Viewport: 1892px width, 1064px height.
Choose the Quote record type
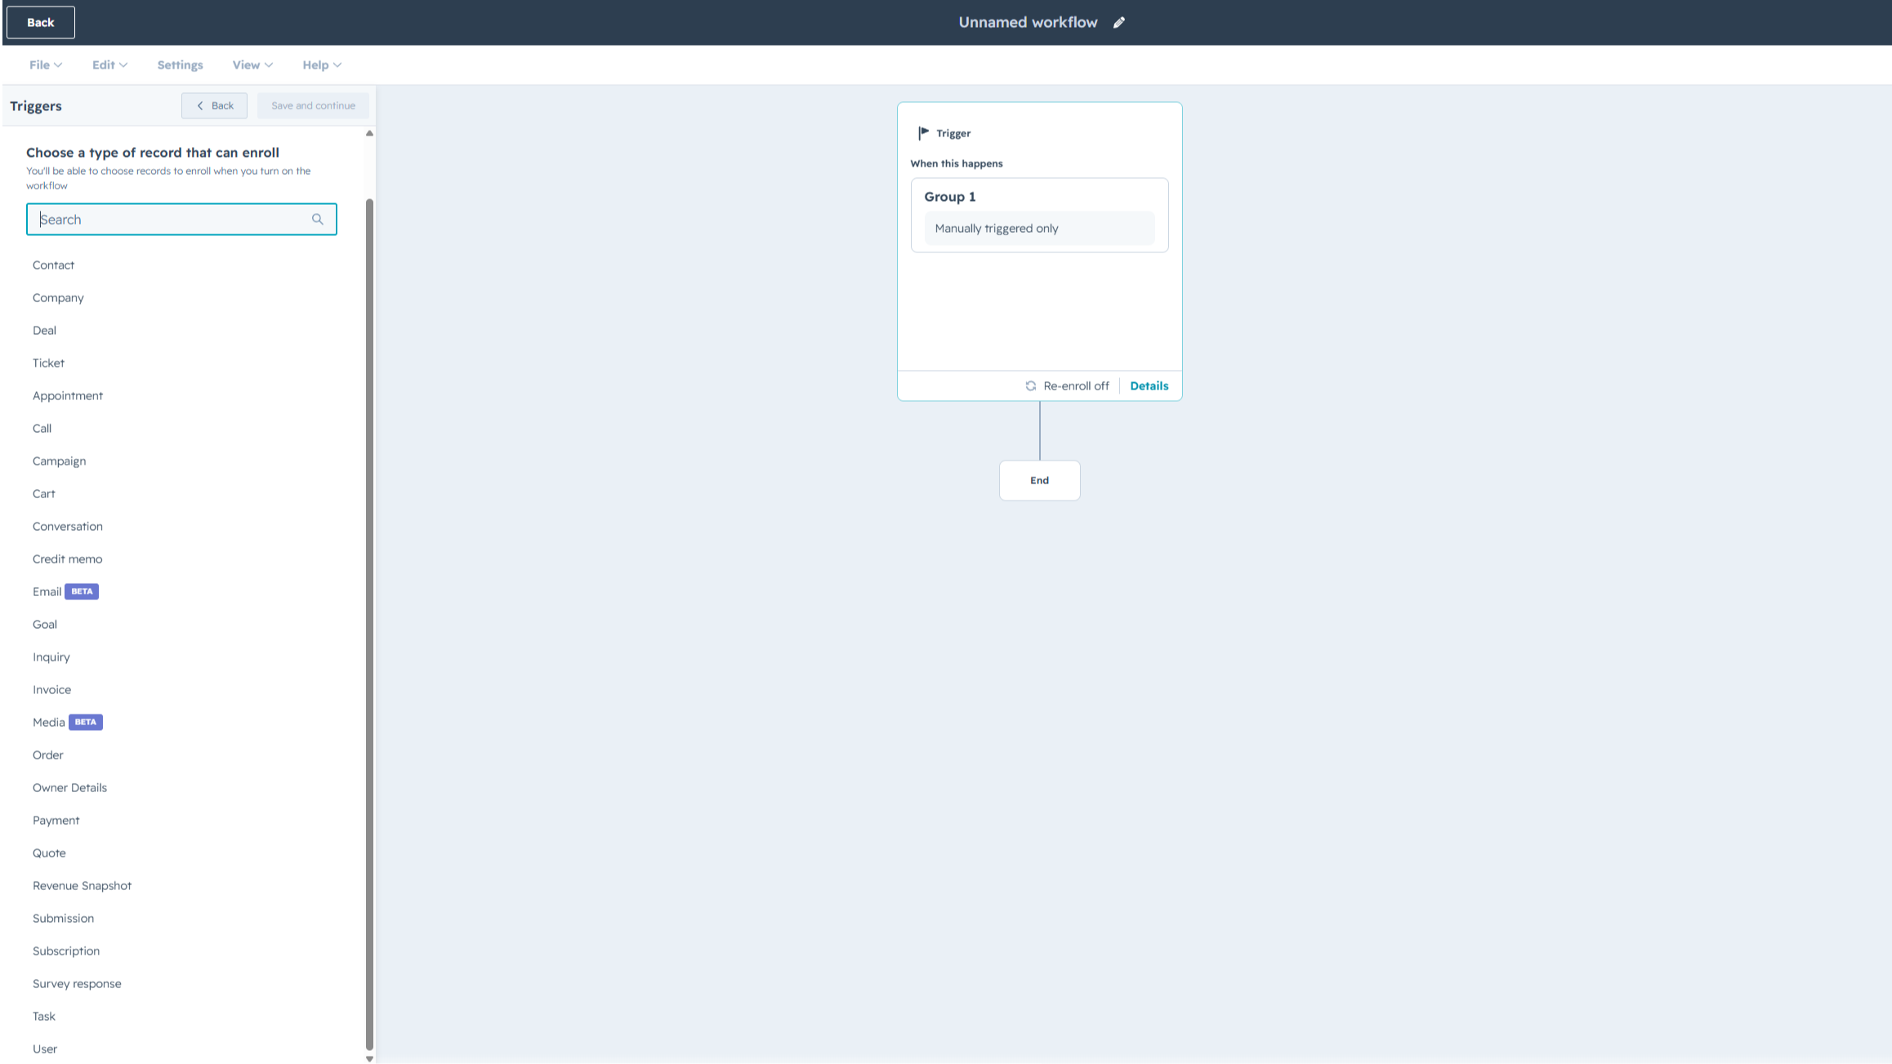pos(49,853)
